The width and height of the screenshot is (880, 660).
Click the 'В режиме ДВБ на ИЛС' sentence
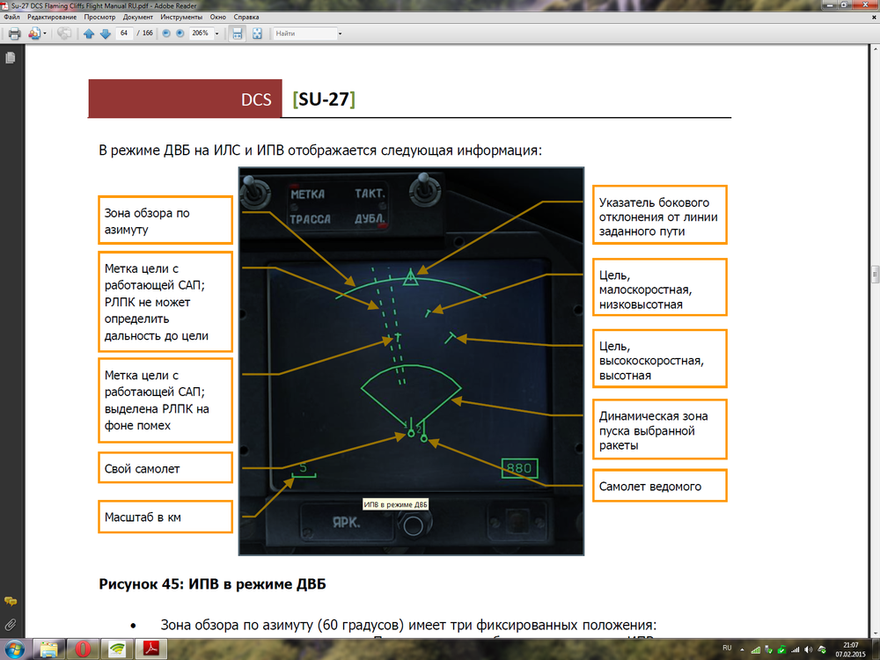[x=320, y=150]
